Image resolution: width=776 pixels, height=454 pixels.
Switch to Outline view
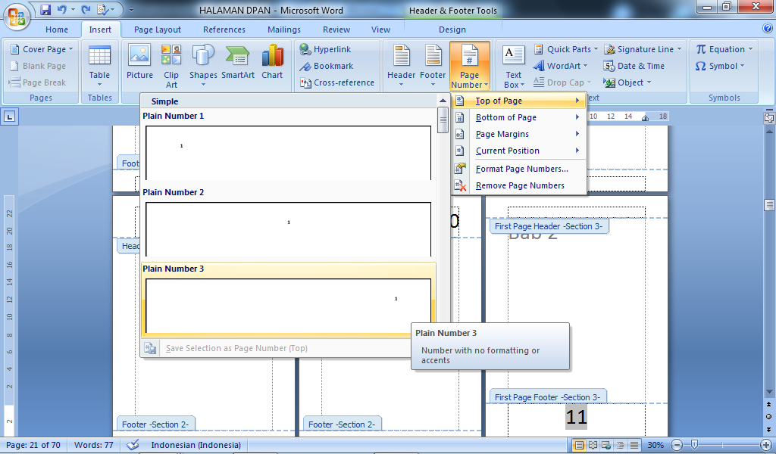coord(620,445)
